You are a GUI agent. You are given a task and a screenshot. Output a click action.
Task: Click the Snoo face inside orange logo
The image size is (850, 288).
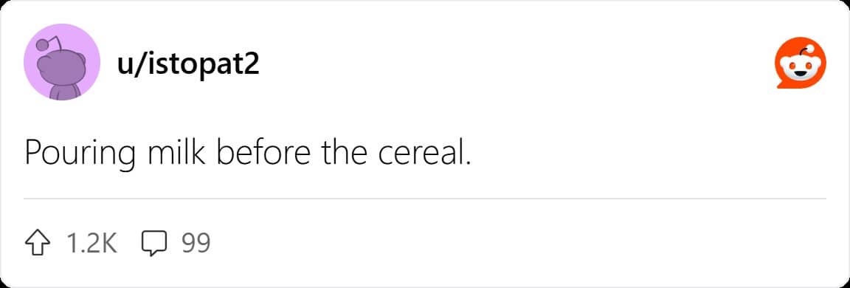pos(801,68)
